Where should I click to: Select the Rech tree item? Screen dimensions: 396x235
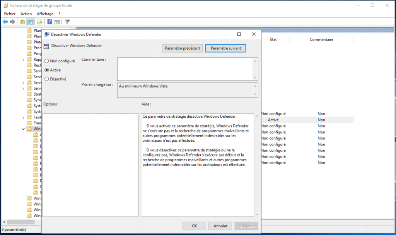coord(38,65)
